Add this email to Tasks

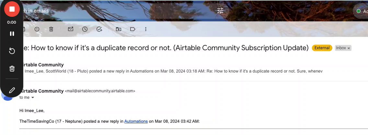point(99,29)
